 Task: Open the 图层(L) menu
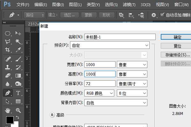(x=75, y=5)
